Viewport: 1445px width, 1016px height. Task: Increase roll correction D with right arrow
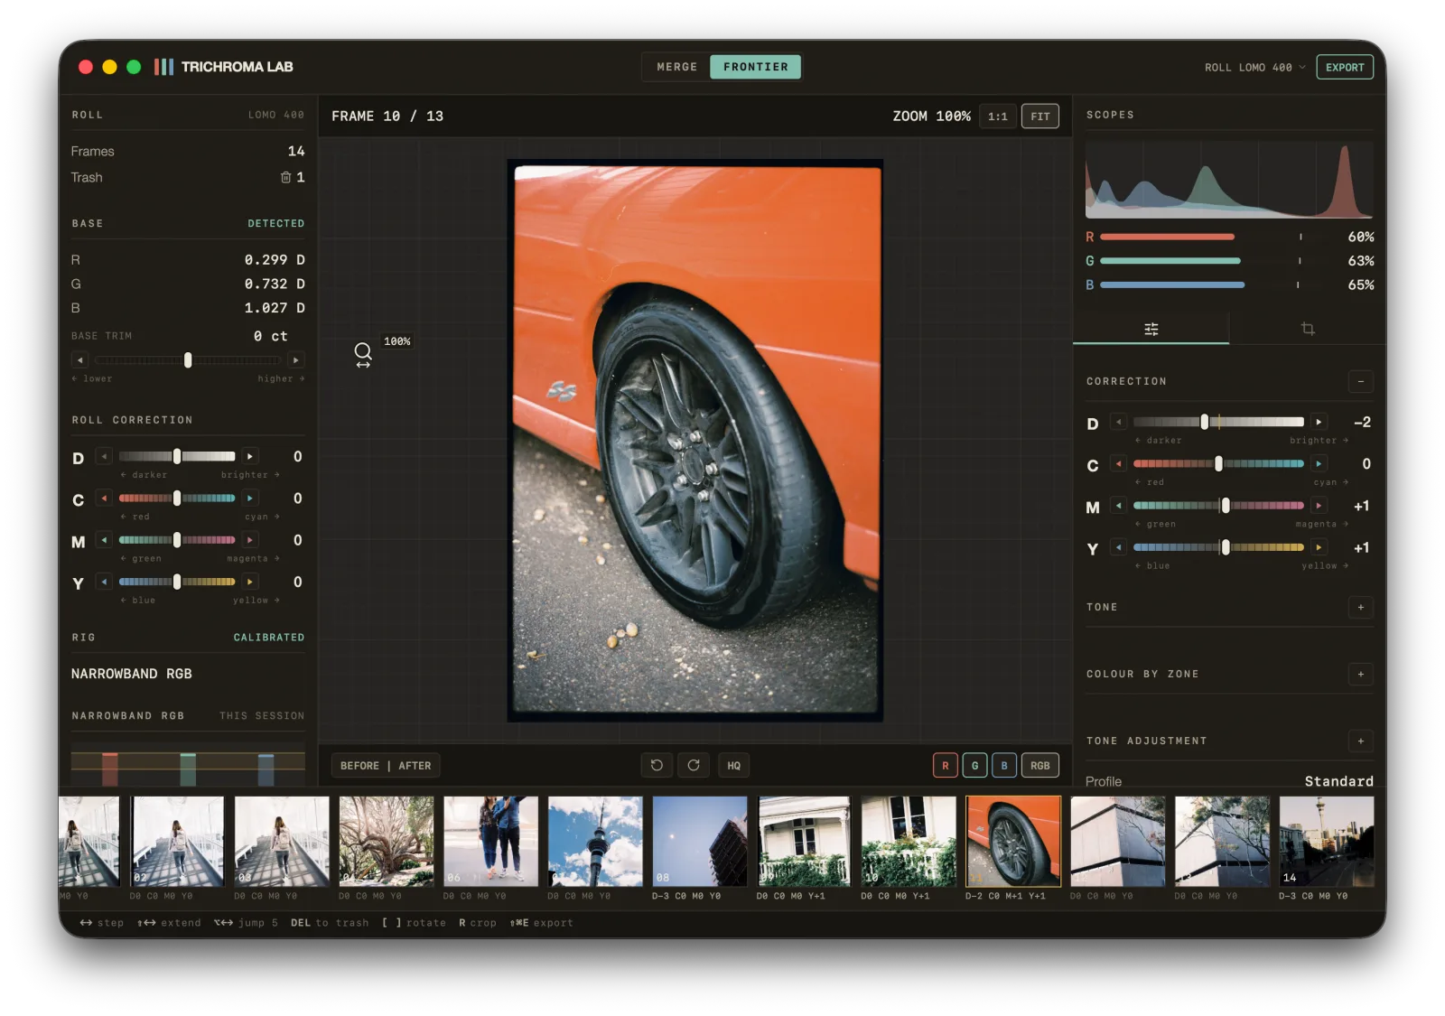[x=250, y=457]
